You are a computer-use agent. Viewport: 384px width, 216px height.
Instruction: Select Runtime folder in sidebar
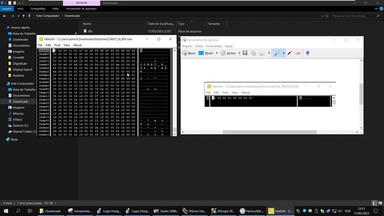19,76
